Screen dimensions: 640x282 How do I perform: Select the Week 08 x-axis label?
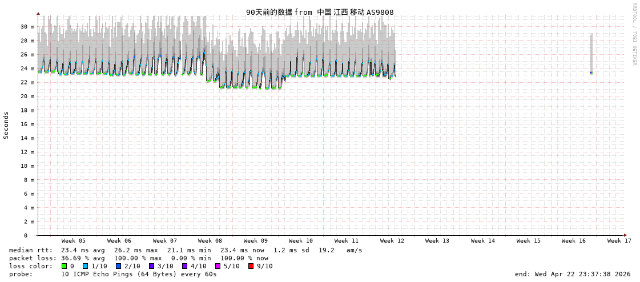click(210, 241)
